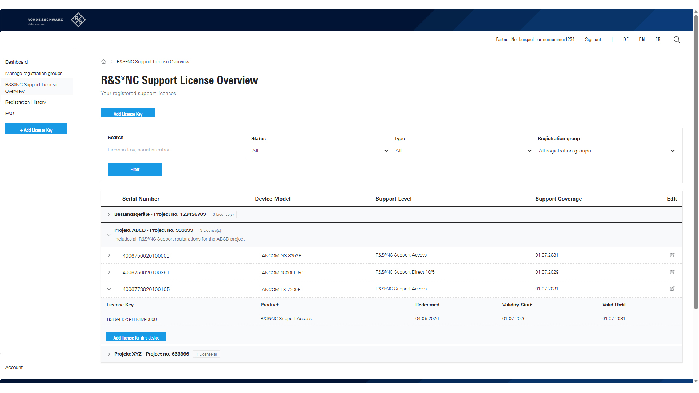Open the Status filter dropdown

coord(320,151)
